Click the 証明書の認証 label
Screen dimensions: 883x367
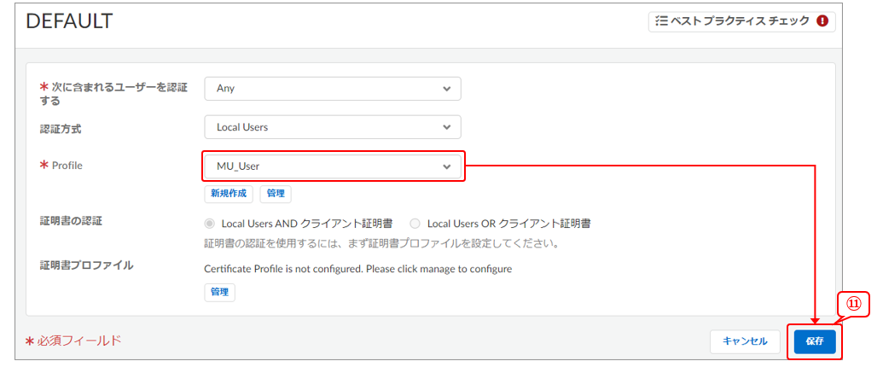pyautogui.click(x=71, y=220)
